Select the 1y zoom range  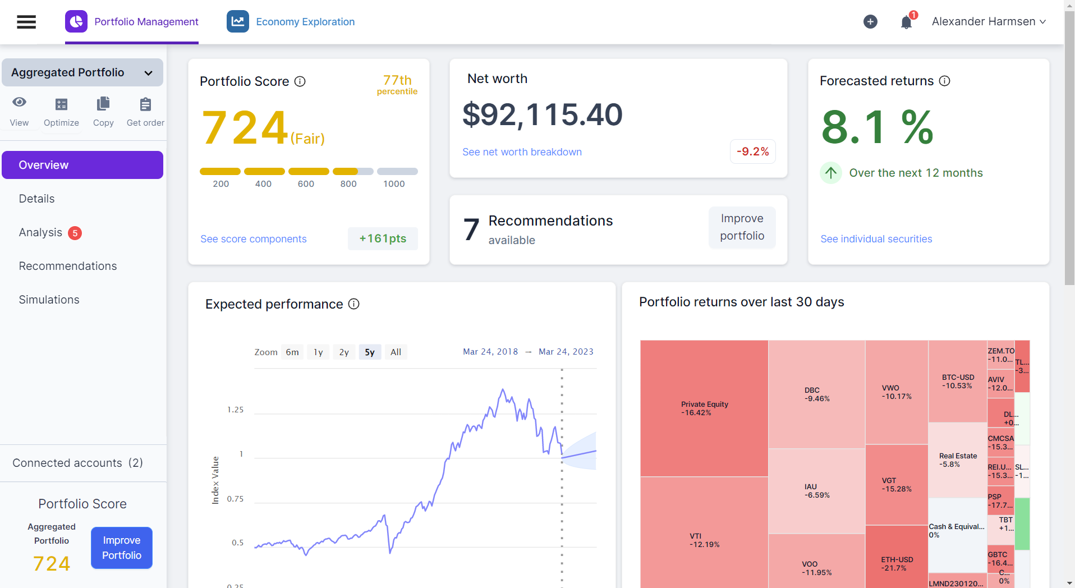click(x=318, y=352)
